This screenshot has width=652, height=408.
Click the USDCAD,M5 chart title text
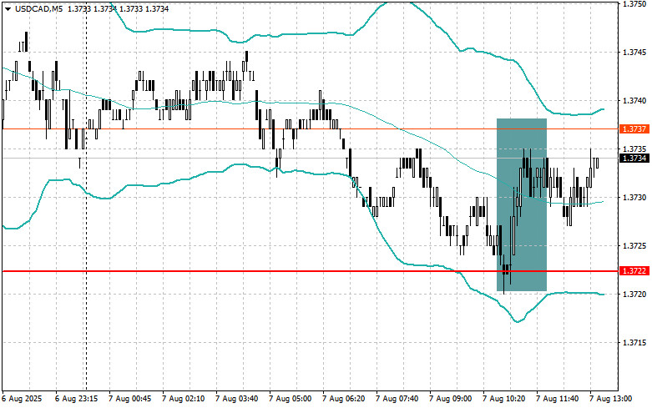click(x=38, y=8)
